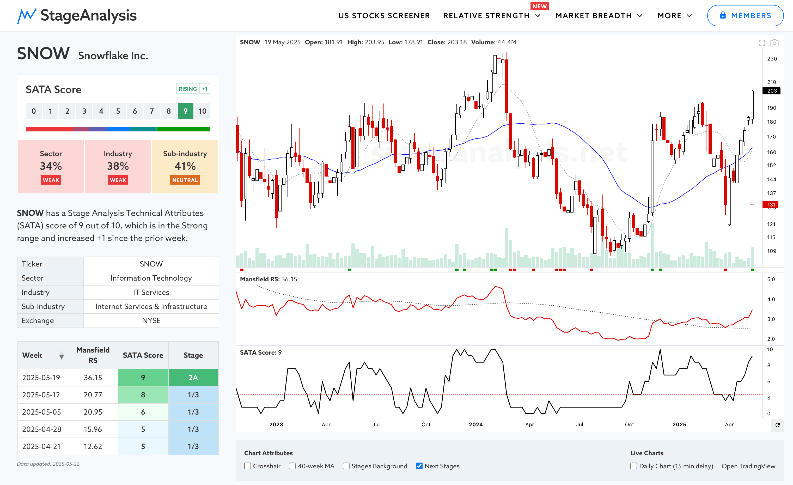This screenshot has height=485, width=793.
Task: Enable Daily Chart 15 min delay checkbox
Action: pyautogui.click(x=634, y=466)
